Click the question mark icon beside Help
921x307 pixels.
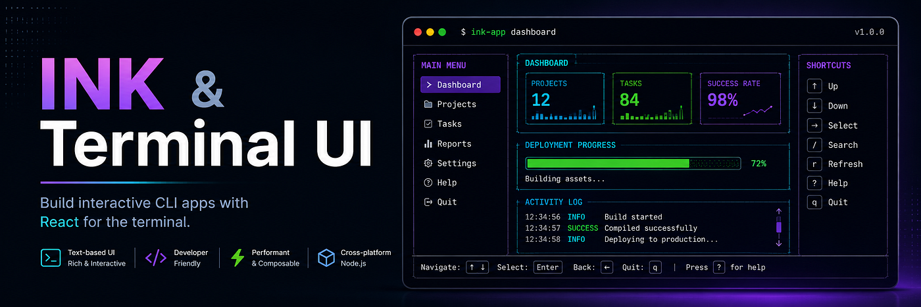(428, 182)
